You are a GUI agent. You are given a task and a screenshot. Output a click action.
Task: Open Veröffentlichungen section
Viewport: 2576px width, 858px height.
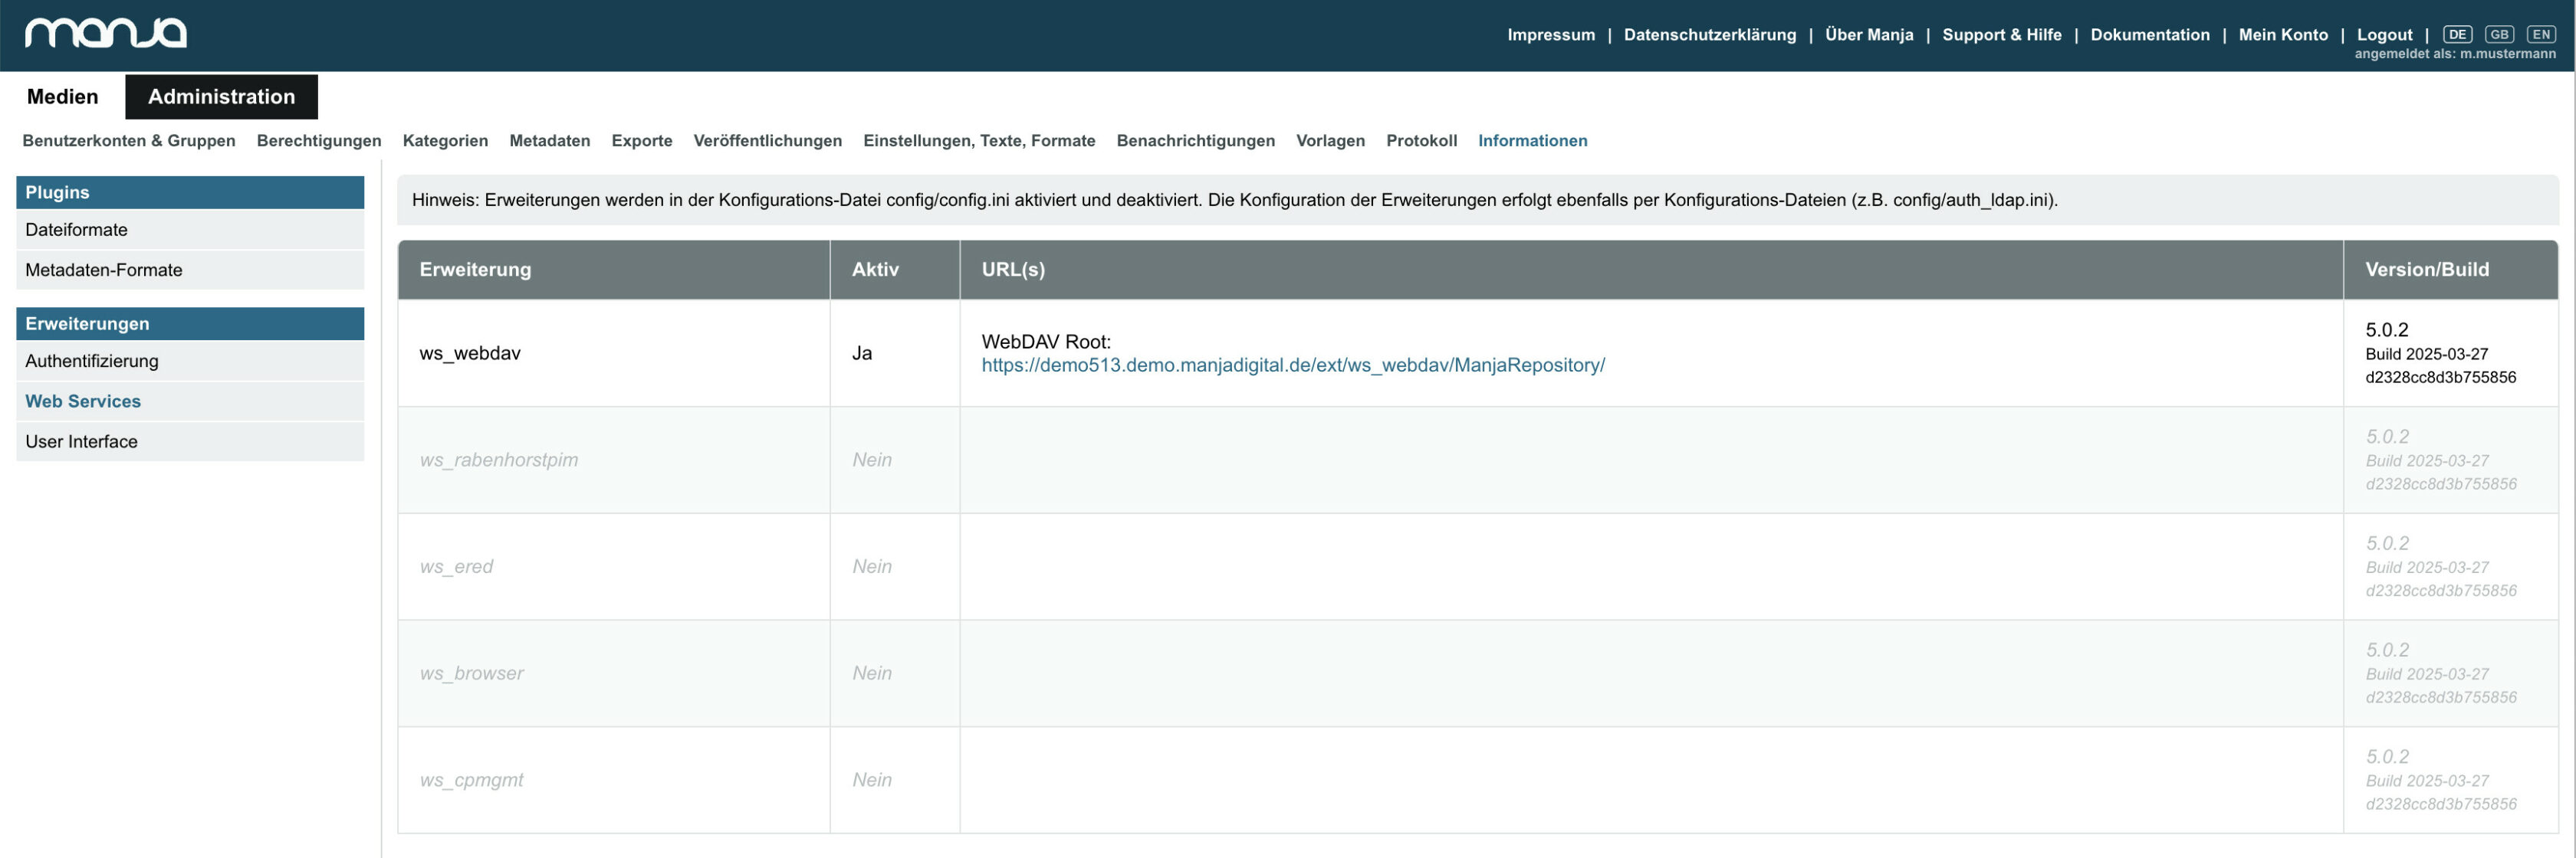pyautogui.click(x=768, y=141)
